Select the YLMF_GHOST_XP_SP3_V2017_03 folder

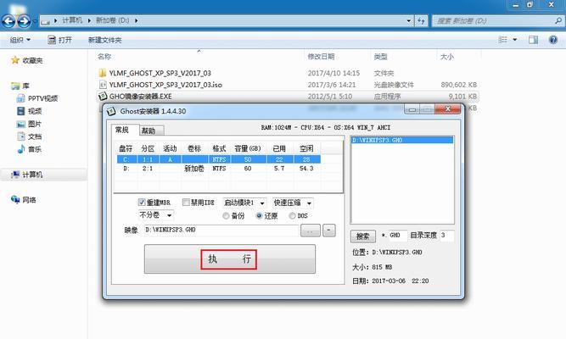pyautogui.click(x=160, y=73)
